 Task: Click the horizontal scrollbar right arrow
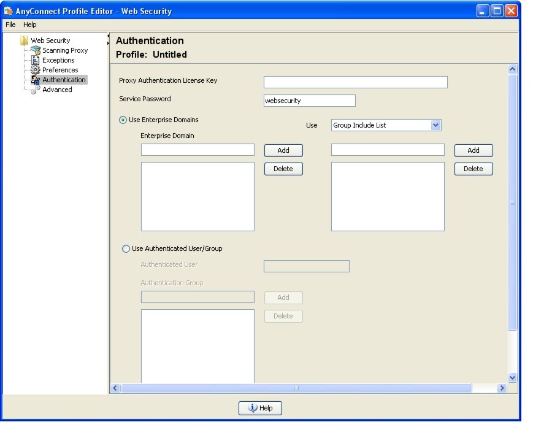[x=502, y=388]
